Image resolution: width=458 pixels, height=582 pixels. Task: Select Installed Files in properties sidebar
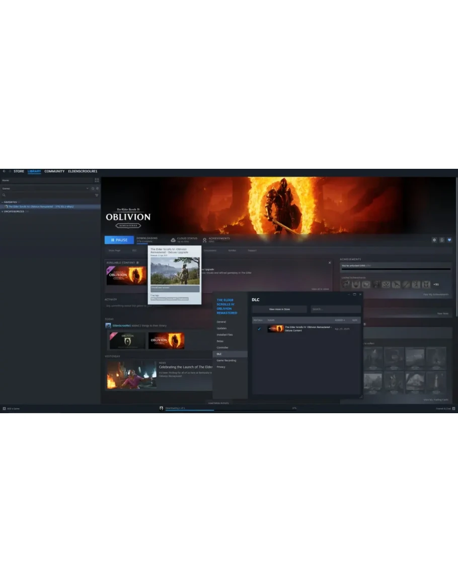224,335
